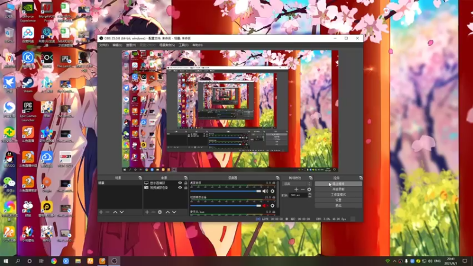The width and height of the screenshot is (473, 266).
Task: Select 显示器捕获 source row
Action: tap(166, 183)
